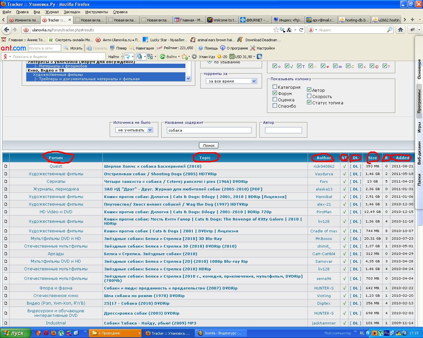Tick the Скорость column checkbox
This screenshot has width=423, height=338.
(x=309, y=96)
